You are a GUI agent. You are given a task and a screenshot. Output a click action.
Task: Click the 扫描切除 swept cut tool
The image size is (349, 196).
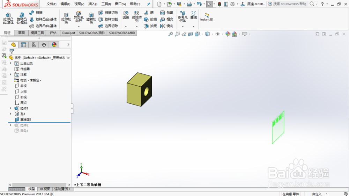click(x=108, y=13)
